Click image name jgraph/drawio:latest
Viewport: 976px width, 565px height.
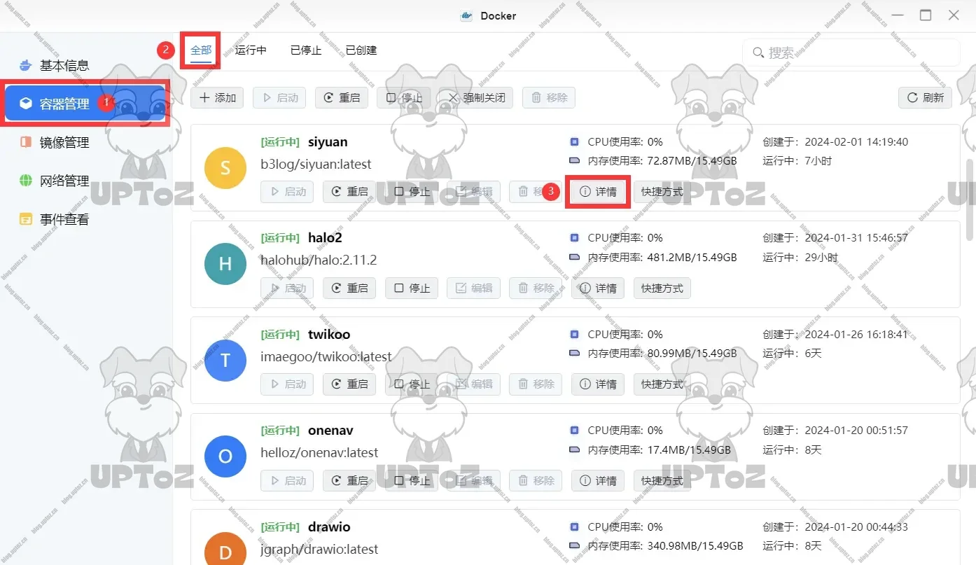coord(319,550)
